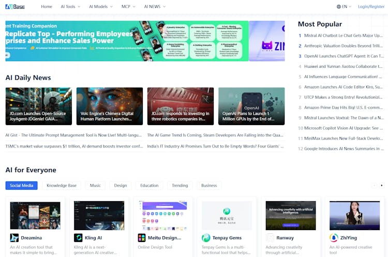Open the OpenAI 1 Million GPUs news thumbnail
The width and height of the screenshot is (388, 257).
point(251,106)
